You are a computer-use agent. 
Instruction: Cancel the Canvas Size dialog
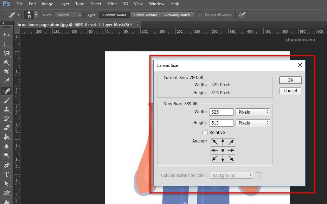(x=290, y=91)
